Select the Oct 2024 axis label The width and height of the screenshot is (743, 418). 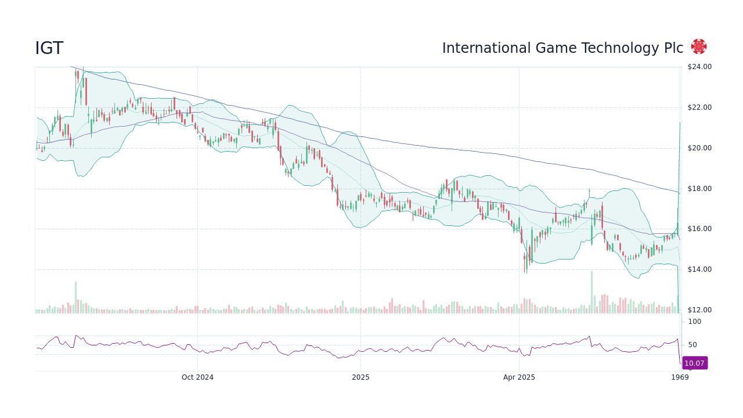[197, 377]
